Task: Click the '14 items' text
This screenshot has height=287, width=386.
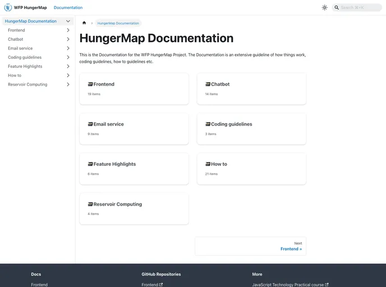Action: (212, 94)
